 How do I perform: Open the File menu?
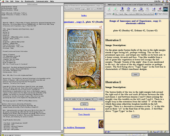point(7,1)
